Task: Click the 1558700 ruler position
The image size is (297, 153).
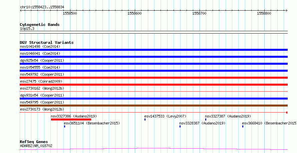Action: 200,13
